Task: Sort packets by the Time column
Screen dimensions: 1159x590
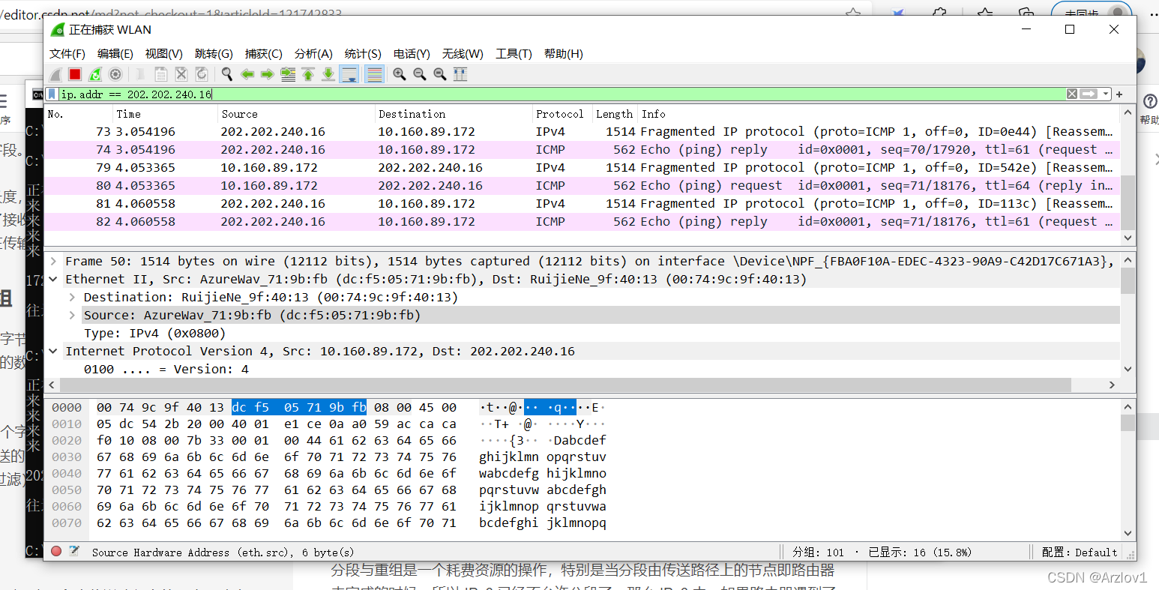Action: tap(165, 114)
